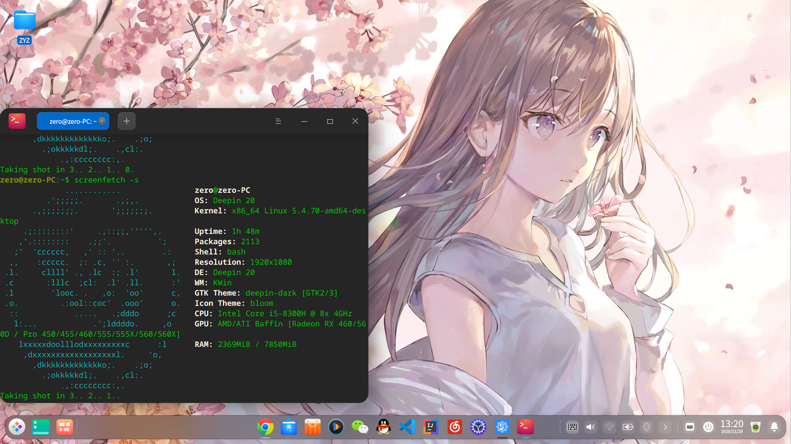Expand the collapsed tray arrow
791x444 pixels.
[x=665, y=427]
